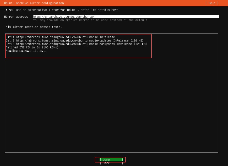This screenshot has width=228, height=166.
Task: Click the 'Reading package lists...' line
Action: click(26, 51)
